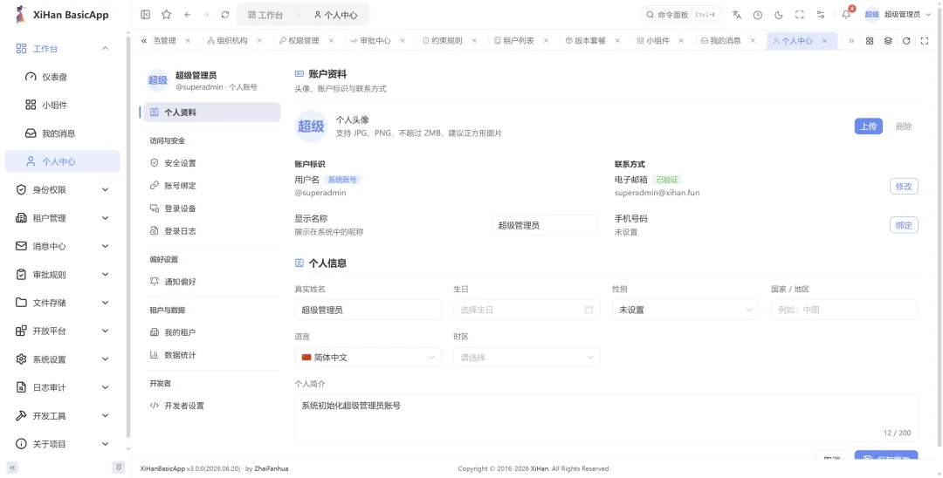Switch to the 版本套餐 tab
The width and height of the screenshot is (943, 478).
(591, 41)
